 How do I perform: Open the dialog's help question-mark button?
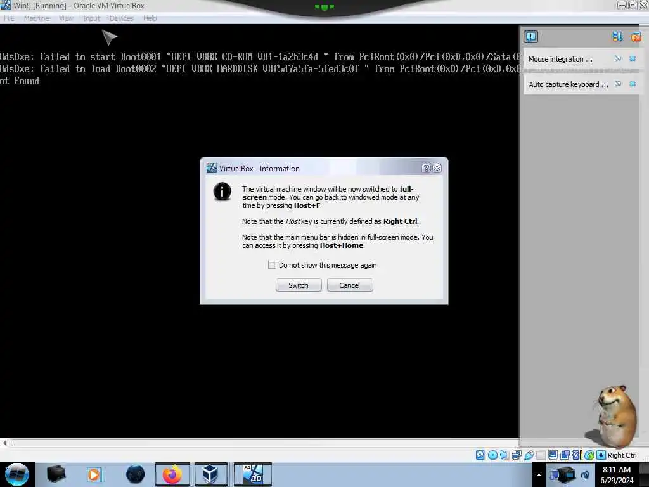pyautogui.click(x=426, y=168)
